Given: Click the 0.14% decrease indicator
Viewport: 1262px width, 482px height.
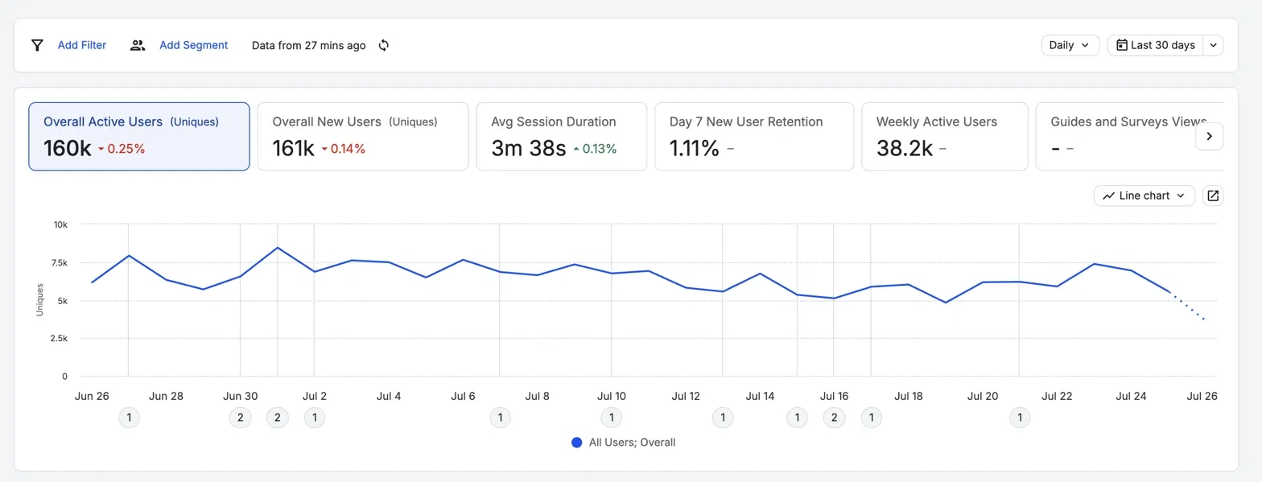Looking at the screenshot, I should coord(344,149).
